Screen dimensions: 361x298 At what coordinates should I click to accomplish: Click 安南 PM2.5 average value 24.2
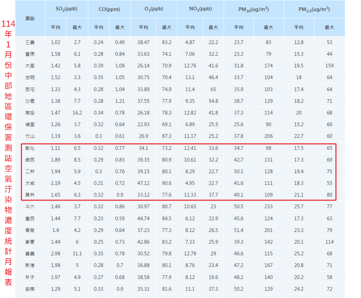click(x=299, y=289)
